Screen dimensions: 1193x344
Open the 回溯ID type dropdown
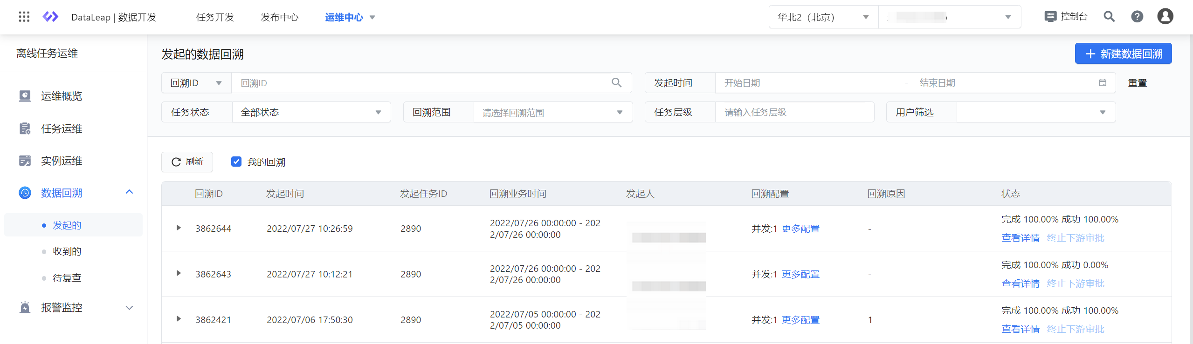tap(196, 83)
